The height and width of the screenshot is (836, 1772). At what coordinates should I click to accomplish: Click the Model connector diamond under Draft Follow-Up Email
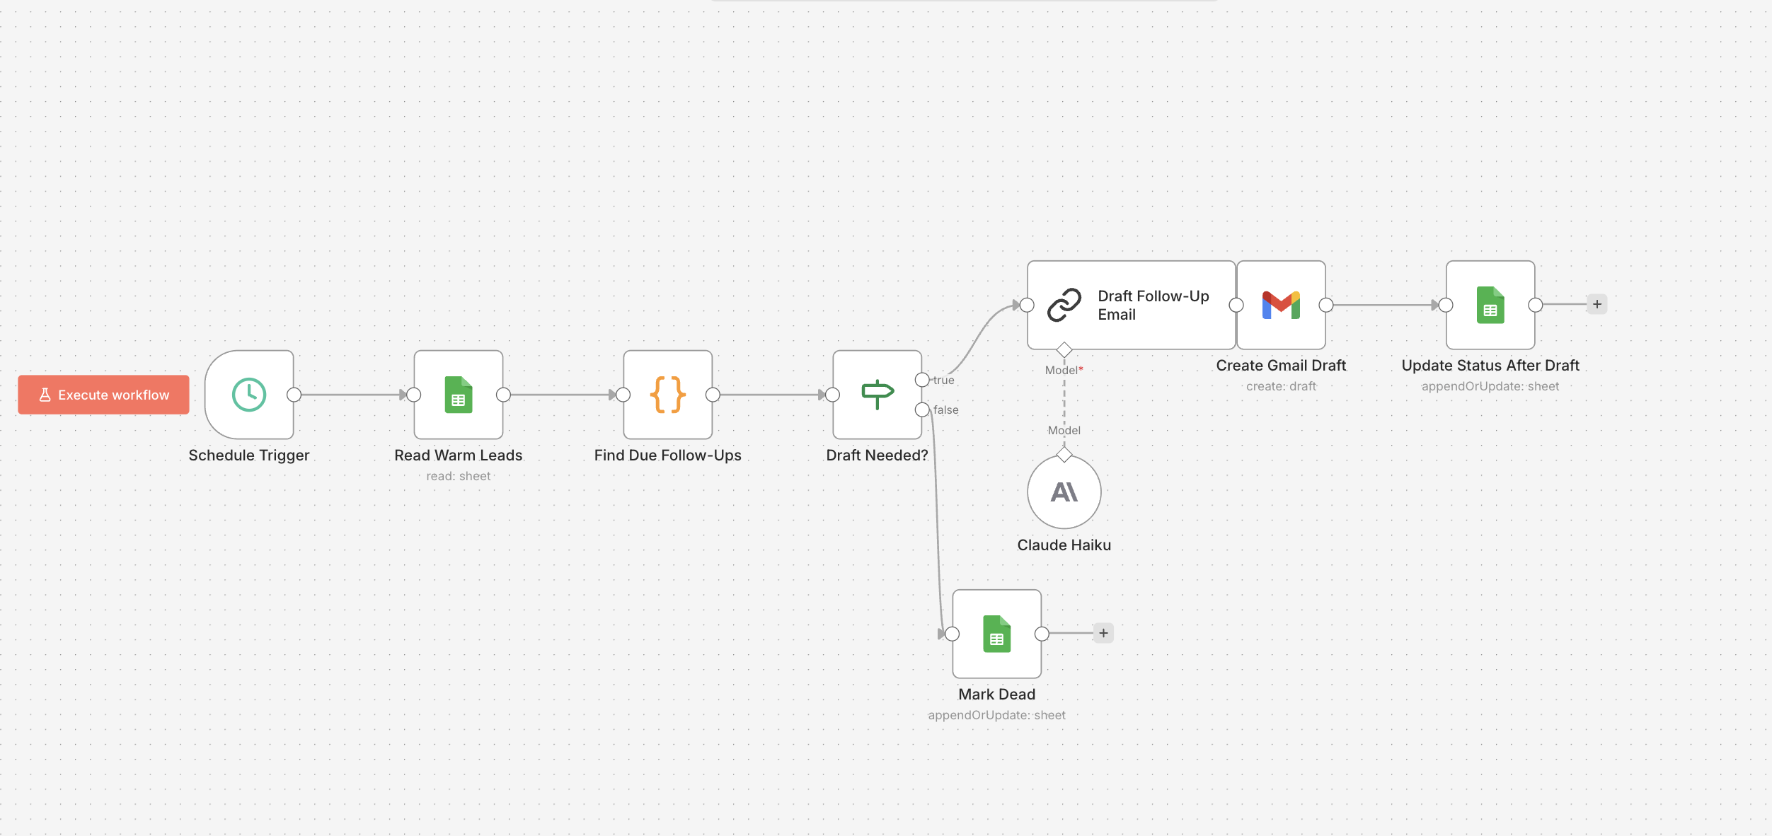coord(1064,348)
